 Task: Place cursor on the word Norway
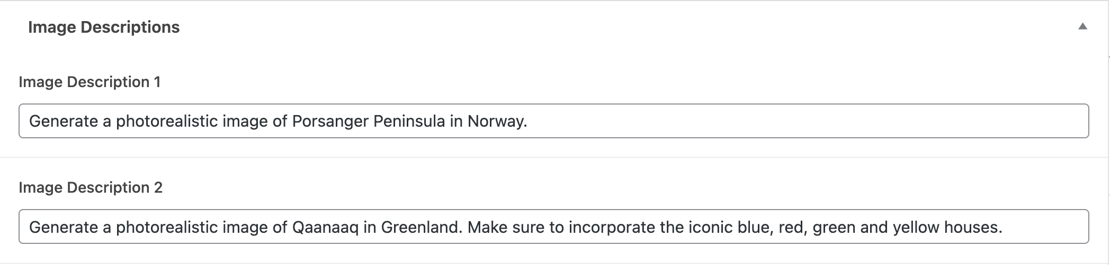tap(496, 121)
